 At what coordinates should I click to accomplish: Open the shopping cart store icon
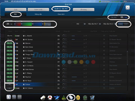[x=92, y=97]
